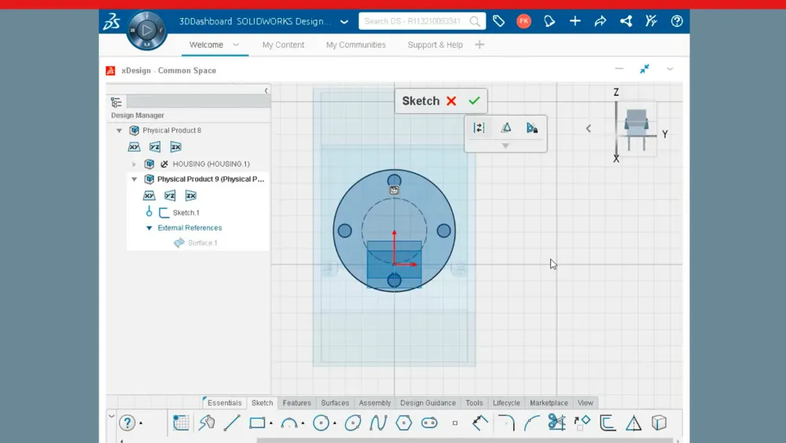Select the Arc tool

289,423
